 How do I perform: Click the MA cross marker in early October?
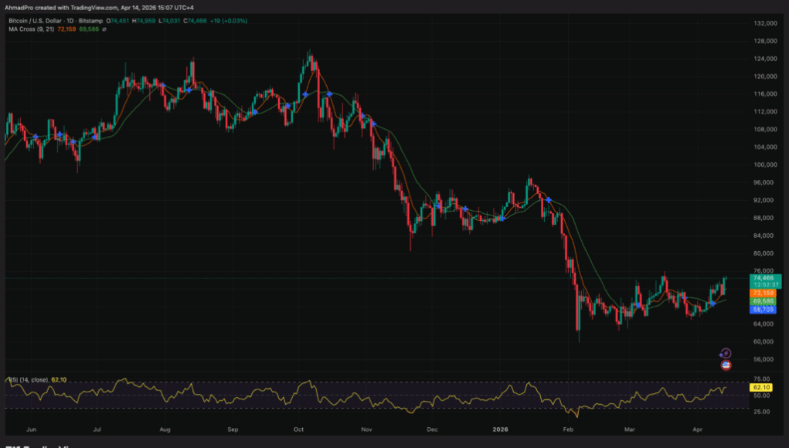pos(306,94)
